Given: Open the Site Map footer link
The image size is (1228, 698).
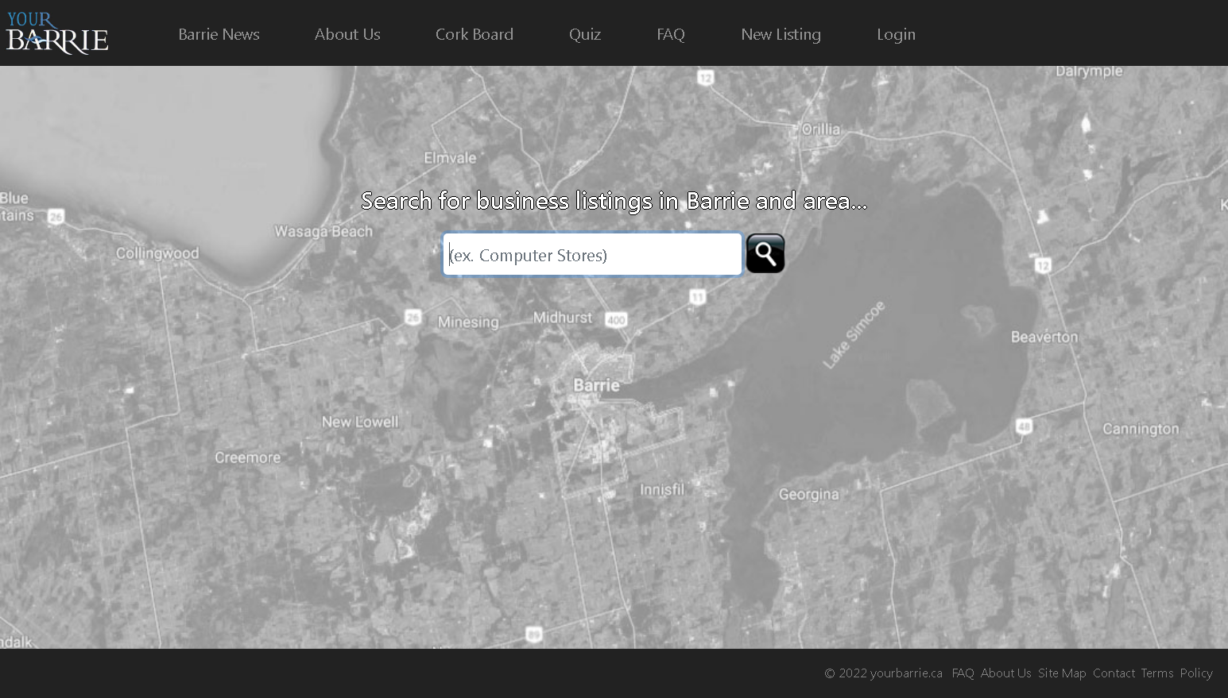Looking at the screenshot, I should click(1061, 673).
